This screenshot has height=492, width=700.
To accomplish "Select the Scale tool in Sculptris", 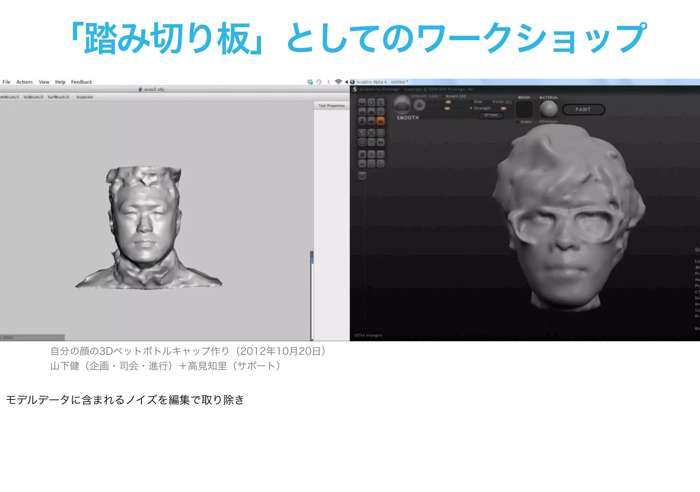I will point(380,102).
